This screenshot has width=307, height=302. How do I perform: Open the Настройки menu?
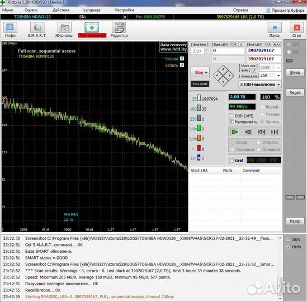click(124, 10)
